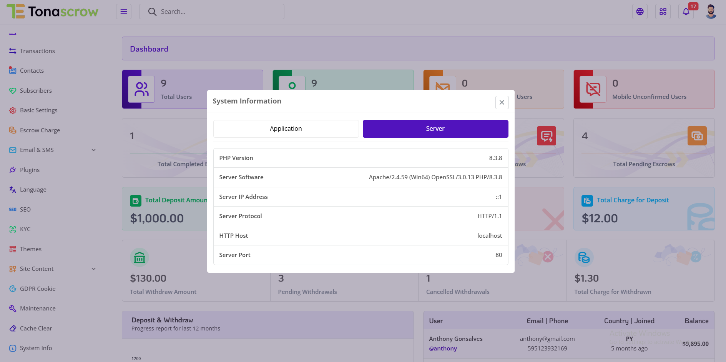The width and height of the screenshot is (726, 362).
Task: Open the notifications bell icon
Action: point(686,12)
